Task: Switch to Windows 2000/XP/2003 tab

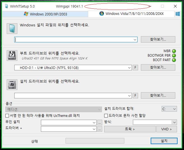Action: click(45, 14)
